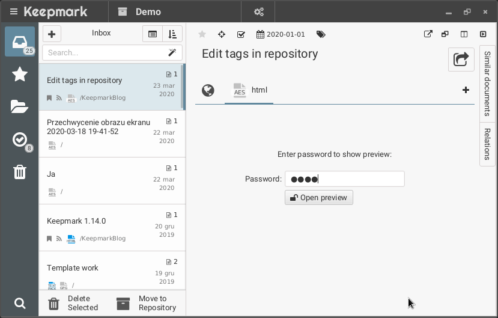The width and height of the screenshot is (498, 318).
Task: Click the Open preview button
Action: pos(318,198)
